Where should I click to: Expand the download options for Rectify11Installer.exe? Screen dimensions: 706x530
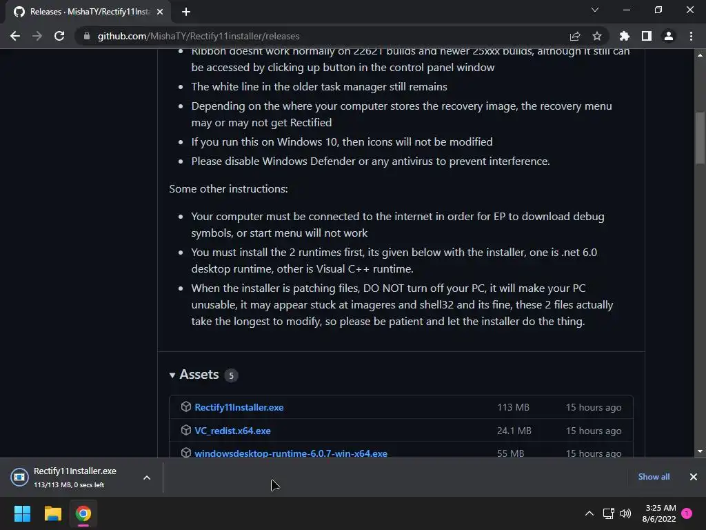pos(147,478)
